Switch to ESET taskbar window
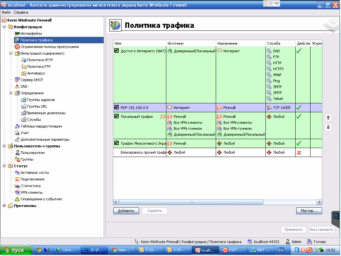 click(233, 250)
